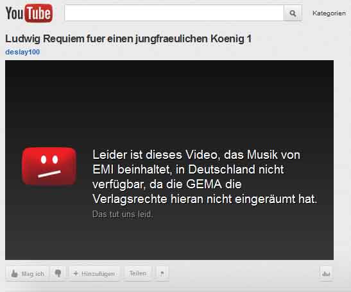351x292 pixels.
Task: Click the GEMA blocked message text
Action: [205, 177]
